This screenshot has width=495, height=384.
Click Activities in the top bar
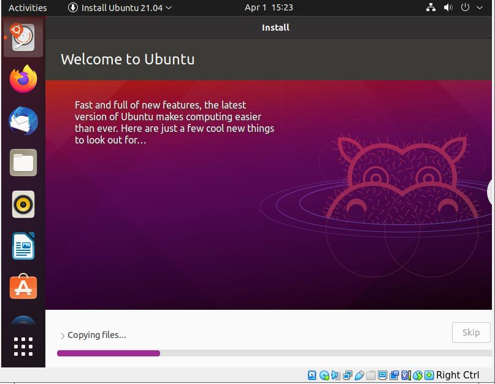pos(28,8)
